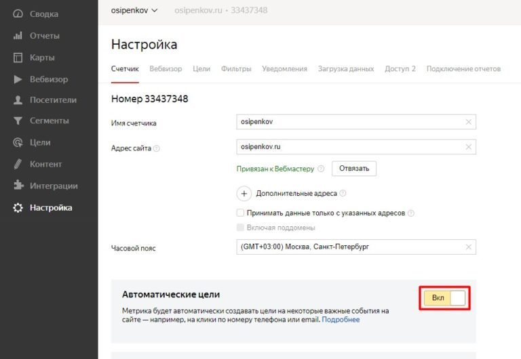Open Отчеты in the sidebar menu
This screenshot has height=359, width=521.
(x=45, y=36)
